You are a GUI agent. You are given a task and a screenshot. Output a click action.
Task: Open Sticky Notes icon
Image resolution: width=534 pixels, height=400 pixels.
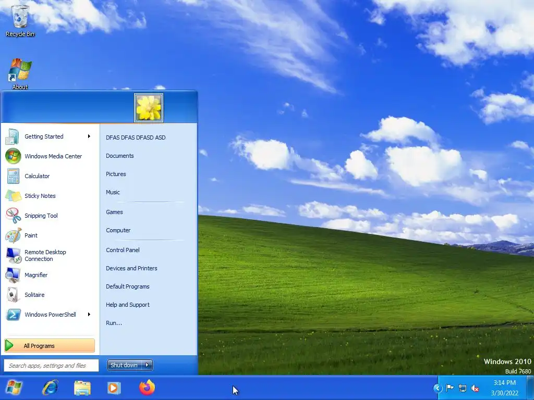pyautogui.click(x=13, y=196)
